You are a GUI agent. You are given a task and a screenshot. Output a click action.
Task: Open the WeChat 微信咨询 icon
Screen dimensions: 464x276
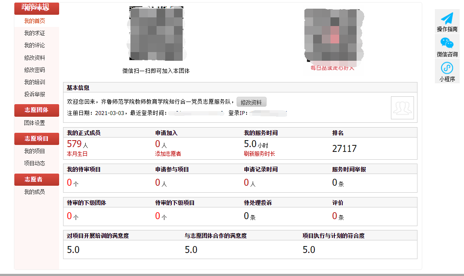447,43
